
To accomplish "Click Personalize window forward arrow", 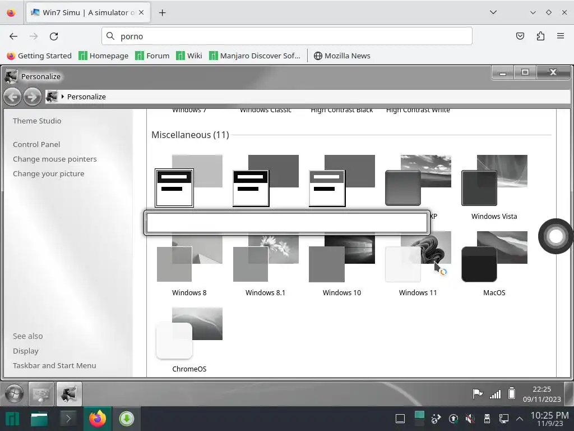I will pyautogui.click(x=32, y=97).
